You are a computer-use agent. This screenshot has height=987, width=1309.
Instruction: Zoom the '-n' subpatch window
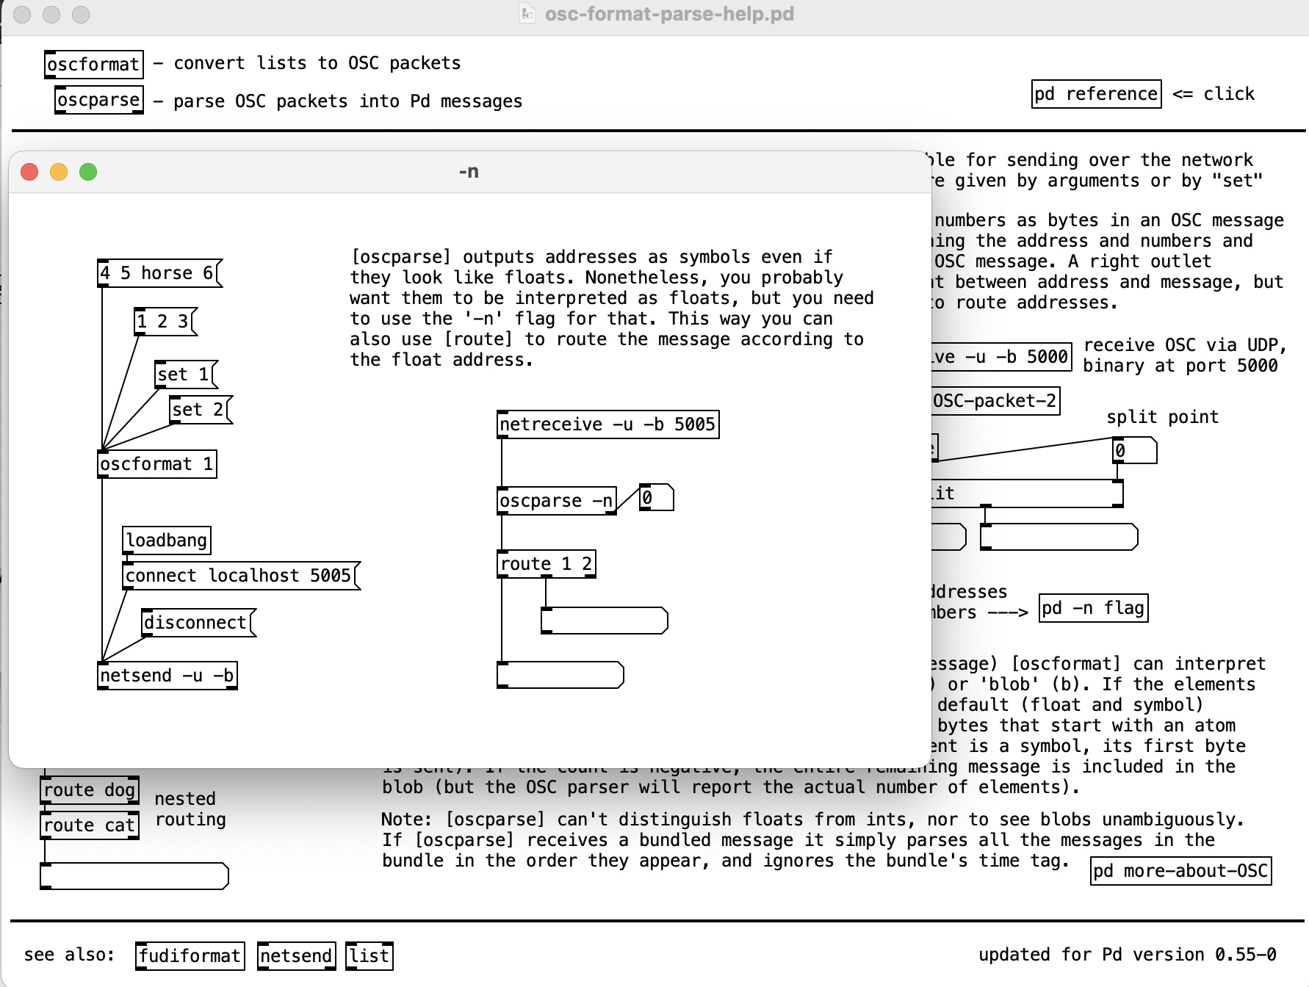tap(88, 172)
